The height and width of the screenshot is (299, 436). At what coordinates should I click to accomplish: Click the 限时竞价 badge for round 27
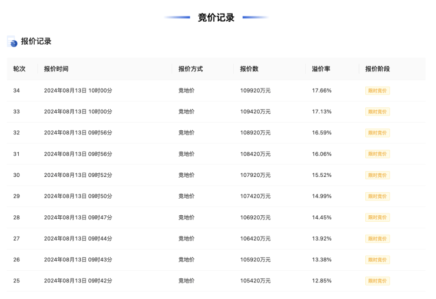[x=377, y=239]
